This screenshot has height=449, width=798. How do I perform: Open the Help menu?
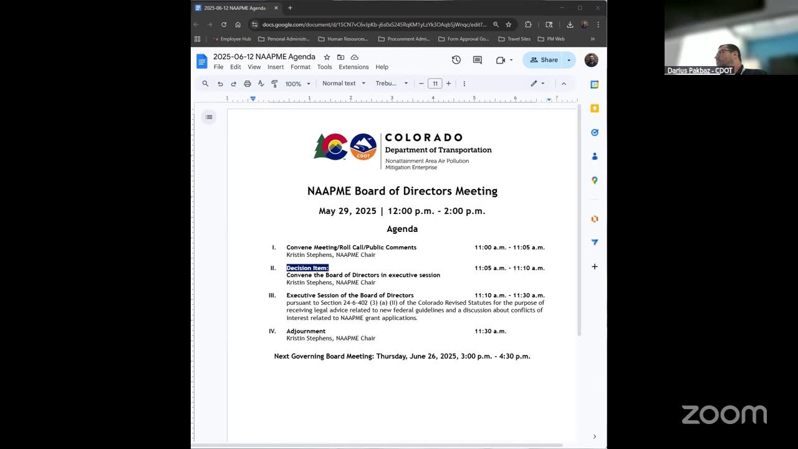click(x=382, y=67)
